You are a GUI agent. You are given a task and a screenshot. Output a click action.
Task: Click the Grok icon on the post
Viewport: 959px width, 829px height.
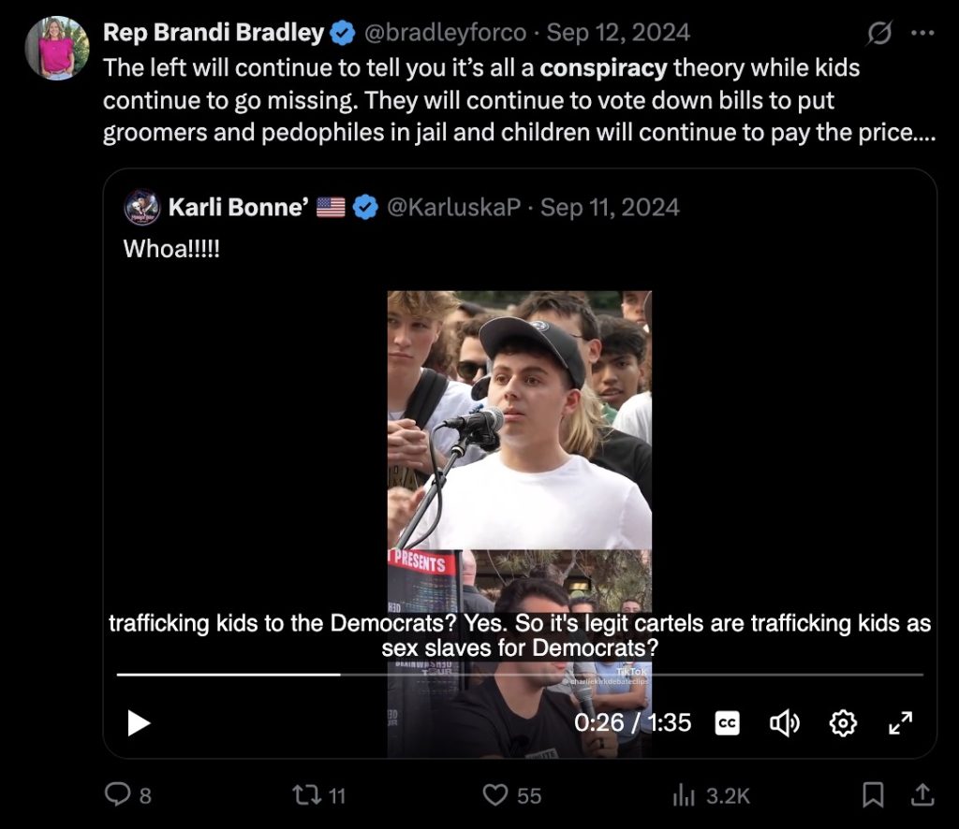pos(878,34)
